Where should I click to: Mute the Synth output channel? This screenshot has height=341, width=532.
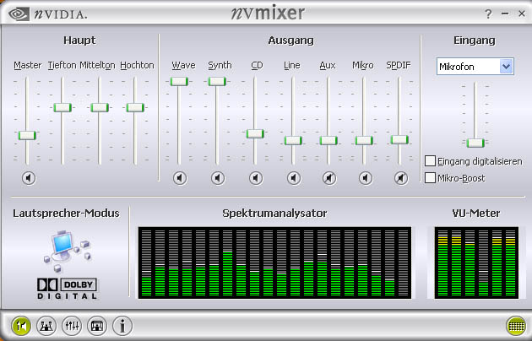click(218, 178)
